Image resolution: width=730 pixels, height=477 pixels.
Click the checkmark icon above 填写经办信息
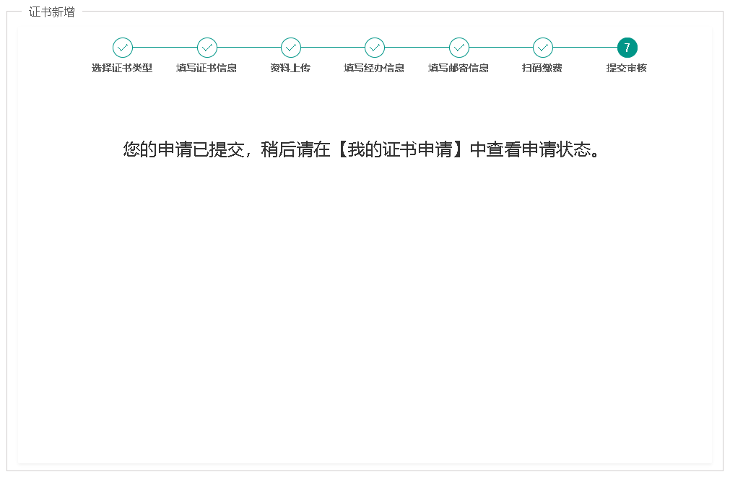point(375,48)
